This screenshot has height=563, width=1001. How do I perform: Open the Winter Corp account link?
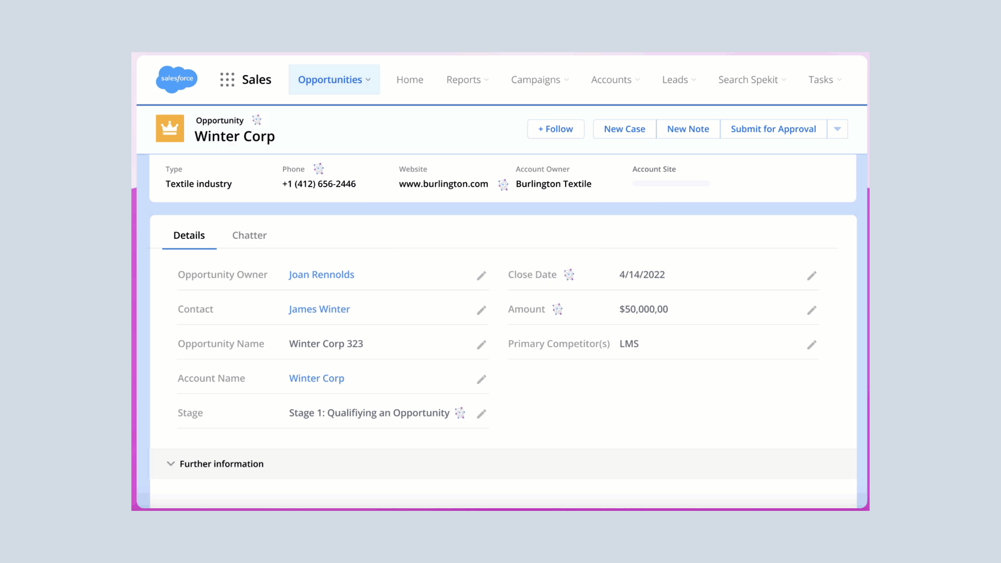coord(316,378)
